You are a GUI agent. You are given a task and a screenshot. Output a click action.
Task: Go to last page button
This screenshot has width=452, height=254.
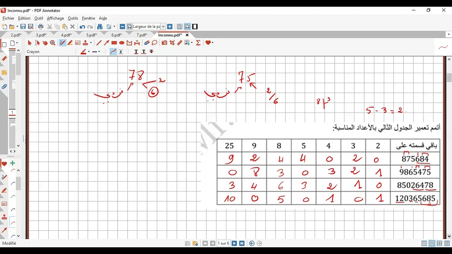[x=242, y=243]
